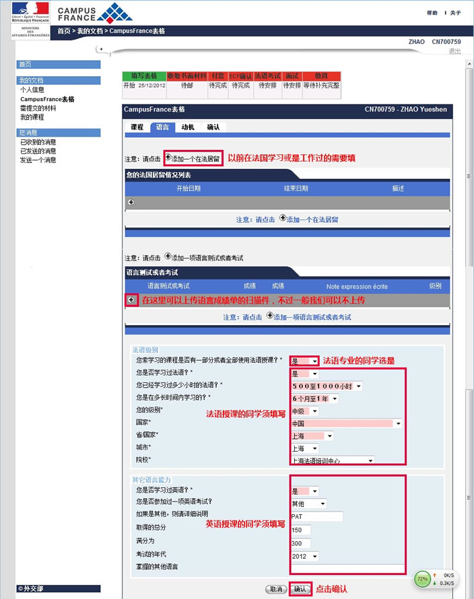The width and height of the screenshot is (474, 599).
Task: Click the 填写表格 progress step
Action: (144, 76)
